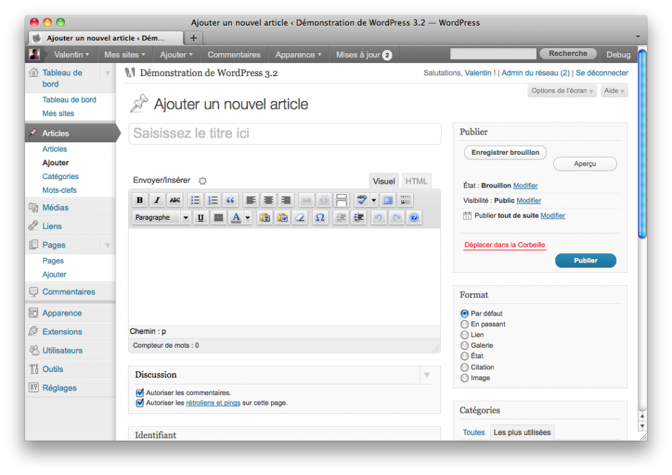
Task: Collapse the Discussion box arrow
Action: coord(427,375)
